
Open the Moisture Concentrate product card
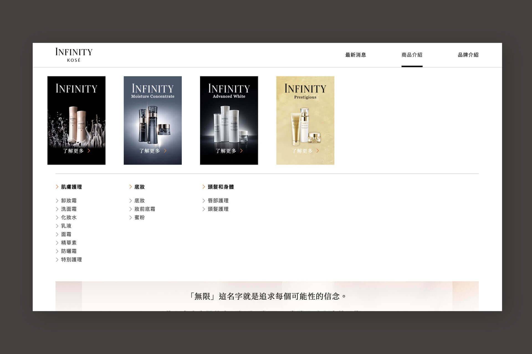click(152, 120)
